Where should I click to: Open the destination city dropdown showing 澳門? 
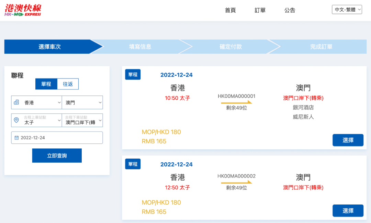82,102
